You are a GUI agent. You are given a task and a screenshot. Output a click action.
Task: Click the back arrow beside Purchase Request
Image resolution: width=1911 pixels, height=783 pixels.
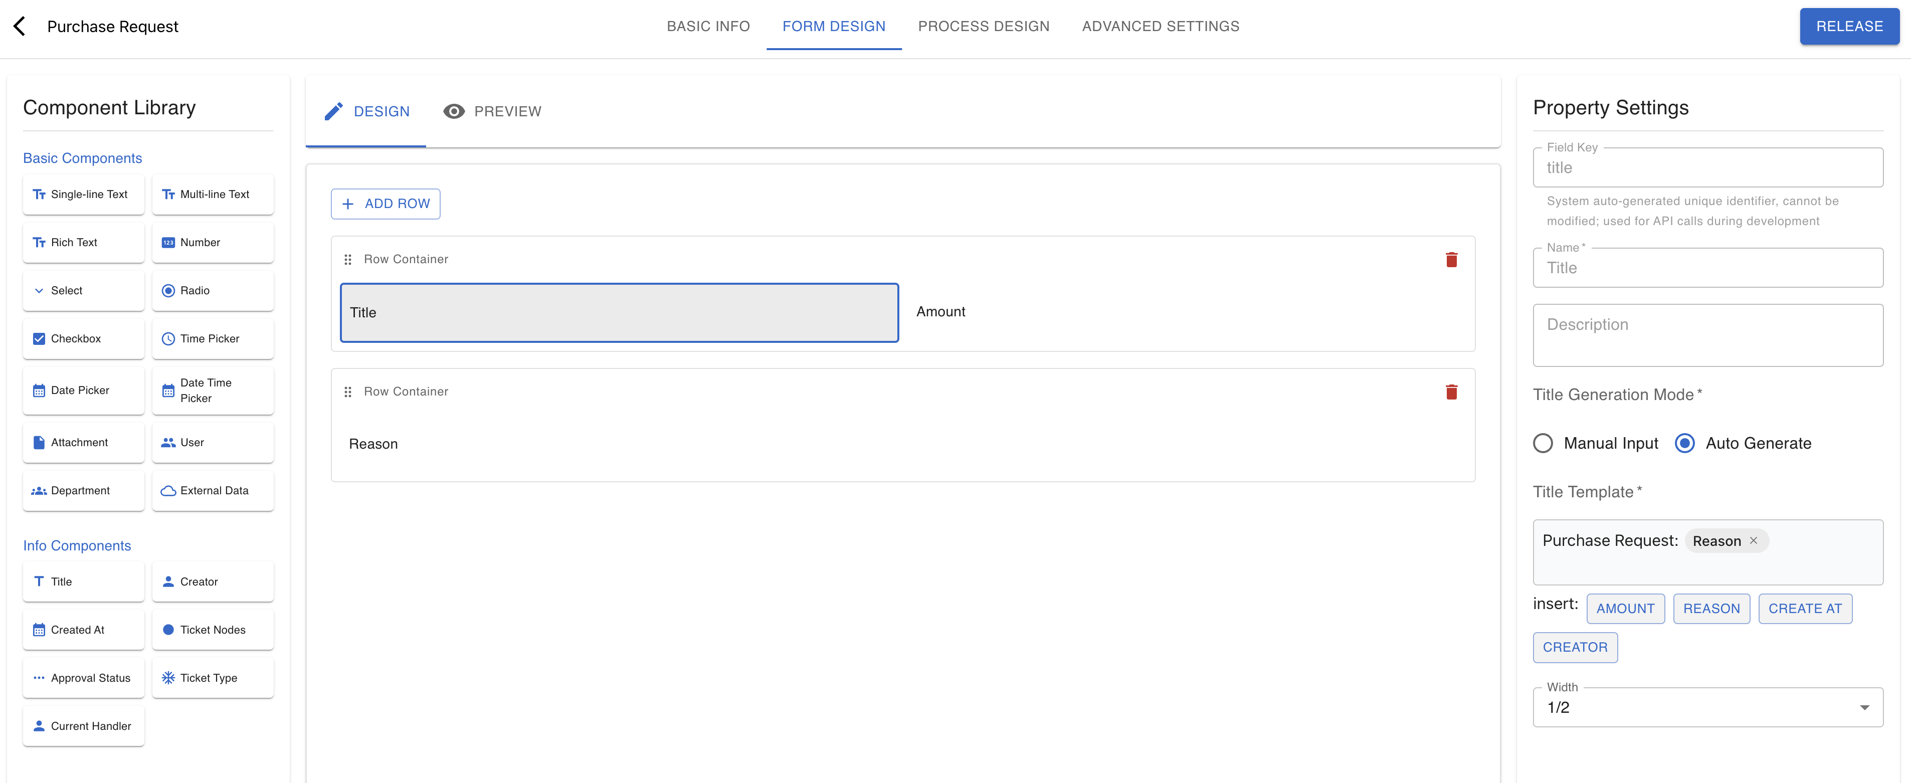[20, 27]
